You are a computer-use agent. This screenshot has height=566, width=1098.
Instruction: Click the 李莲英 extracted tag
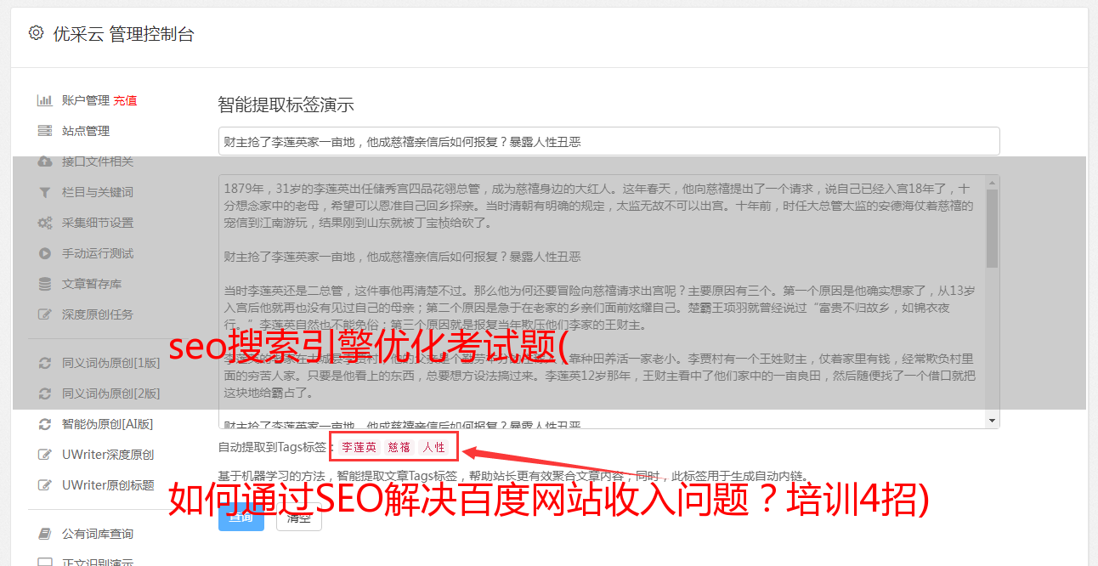[359, 447]
